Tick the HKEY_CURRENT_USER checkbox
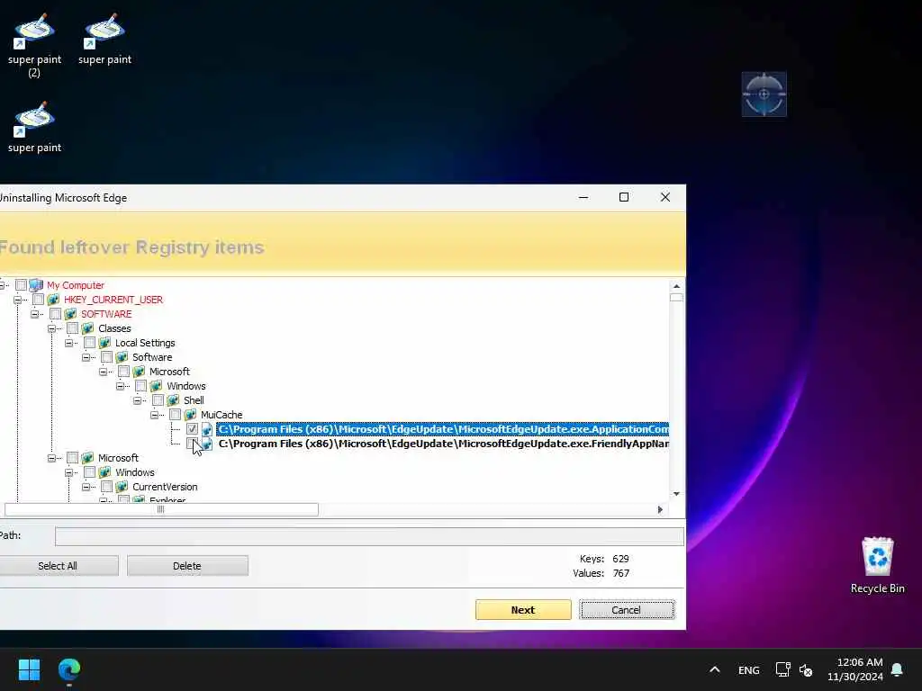Viewport: 922px width, 691px height. [x=38, y=300]
